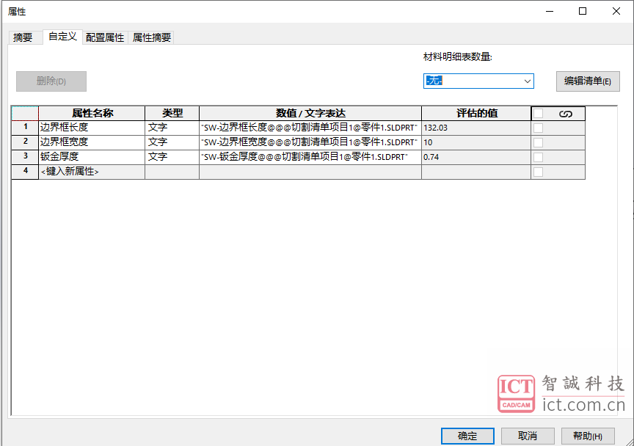Click the 编辑清单 button
Screen dimensions: 634x446
click(587, 81)
